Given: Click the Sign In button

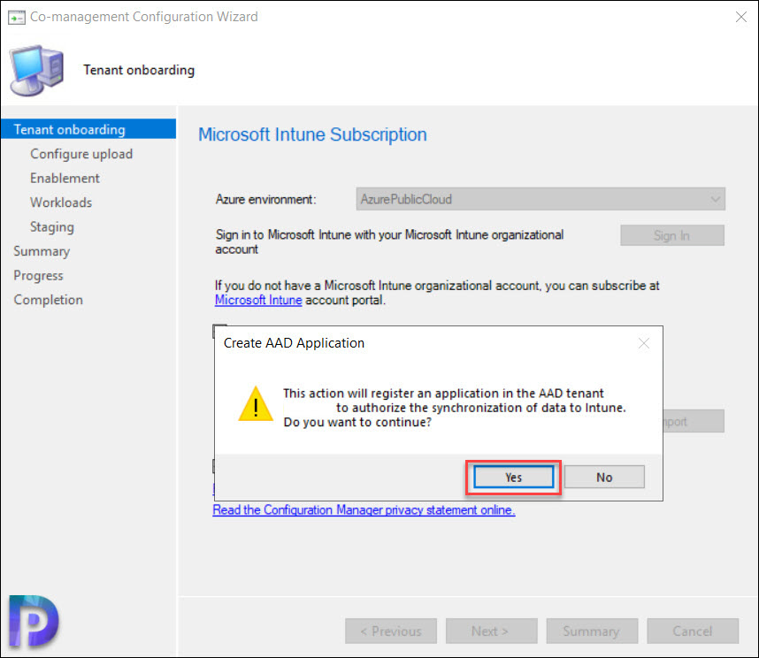Looking at the screenshot, I should click(x=672, y=235).
